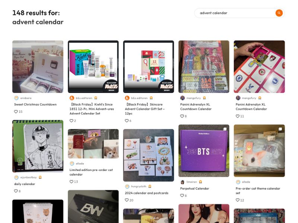This screenshot has height=223, width=298.
Task: Focus the advent calendar search field
Action: point(235,13)
